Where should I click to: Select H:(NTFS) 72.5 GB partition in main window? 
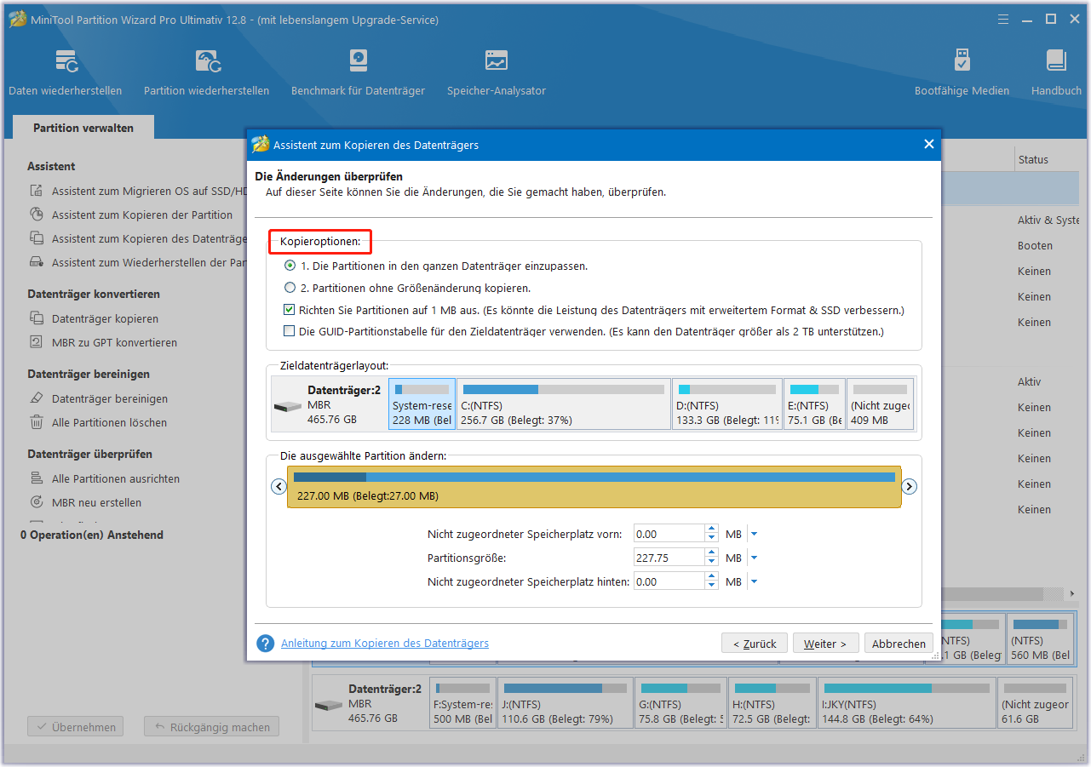772,703
